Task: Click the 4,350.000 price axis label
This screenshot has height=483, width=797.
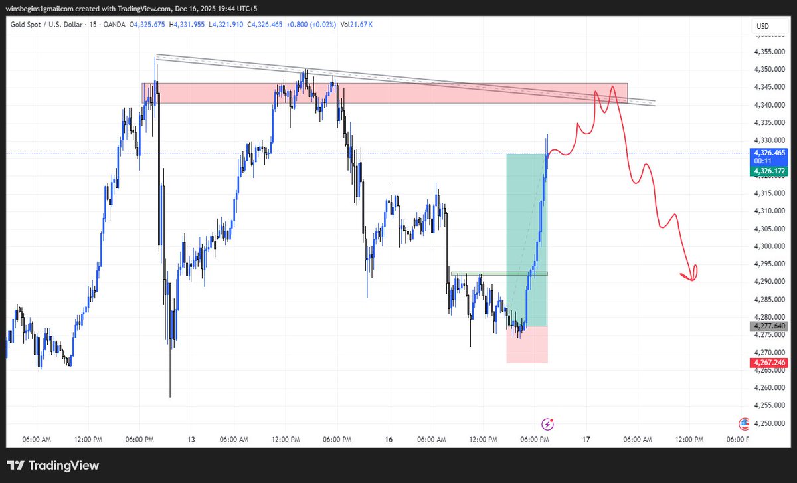Action: tap(770, 70)
